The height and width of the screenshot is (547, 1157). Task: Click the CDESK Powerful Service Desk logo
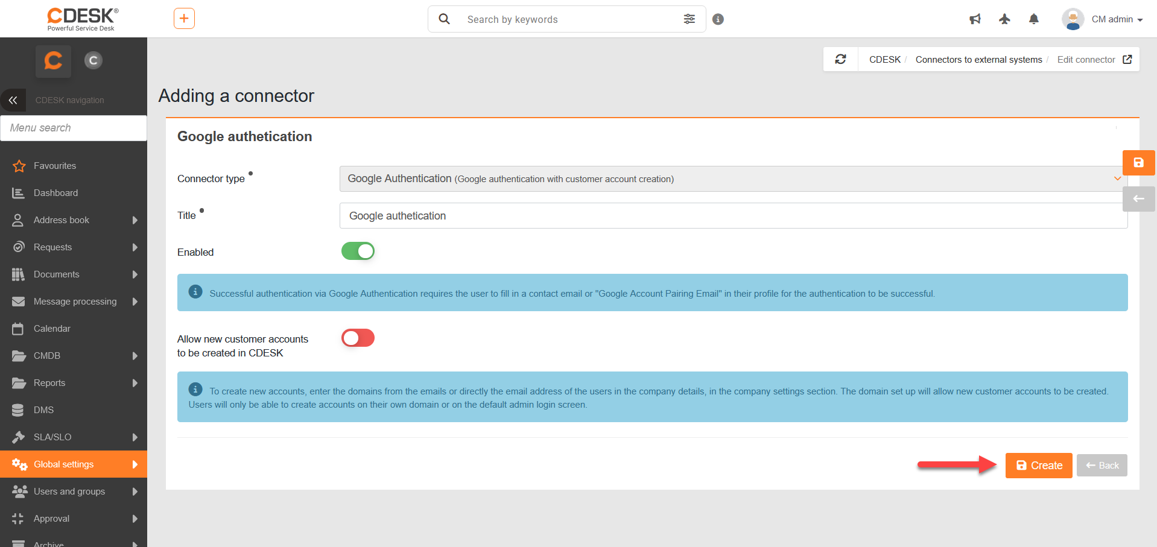coord(83,19)
